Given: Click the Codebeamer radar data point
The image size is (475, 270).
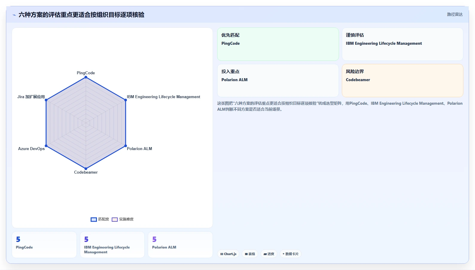Looking at the screenshot, I should pyautogui.click(x=86, y=169).
